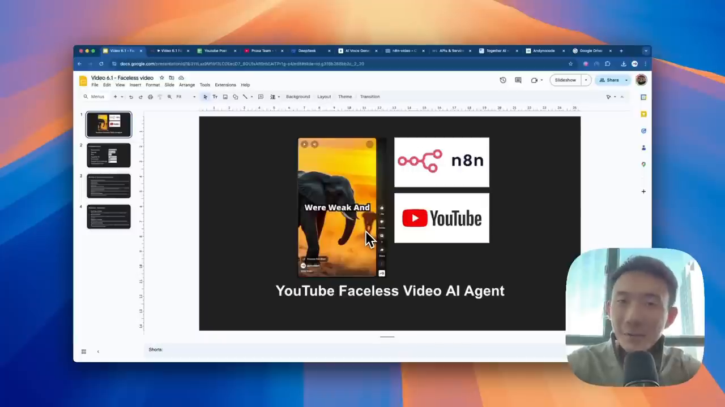725x407 pixels.
Task: Click the Get add-ons plus icon
Action: [x=643, y=192]
